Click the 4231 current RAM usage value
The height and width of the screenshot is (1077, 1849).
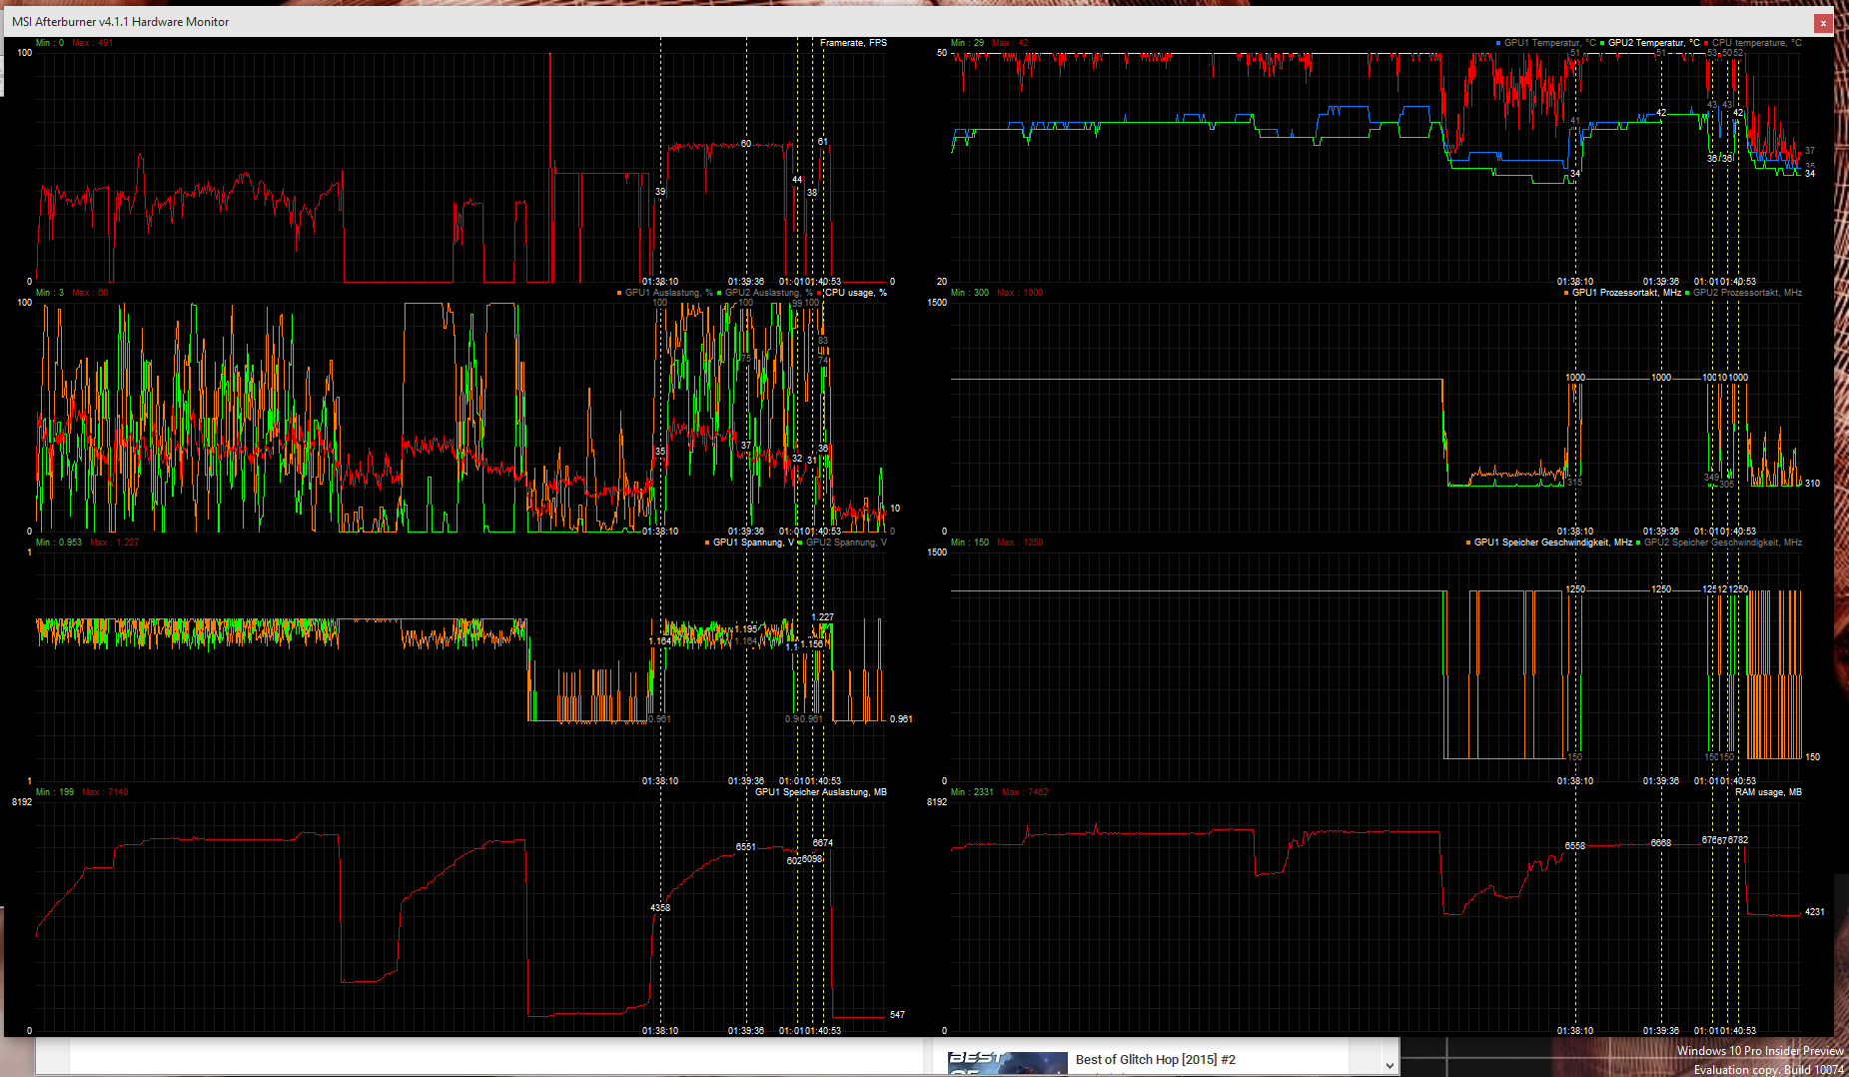(x=1815, y=912)
